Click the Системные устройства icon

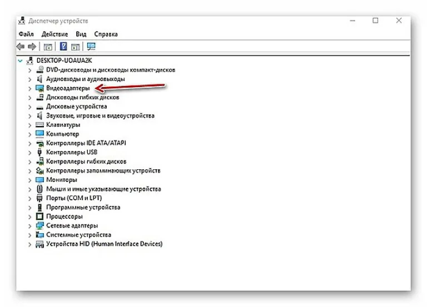pos(40,235)
